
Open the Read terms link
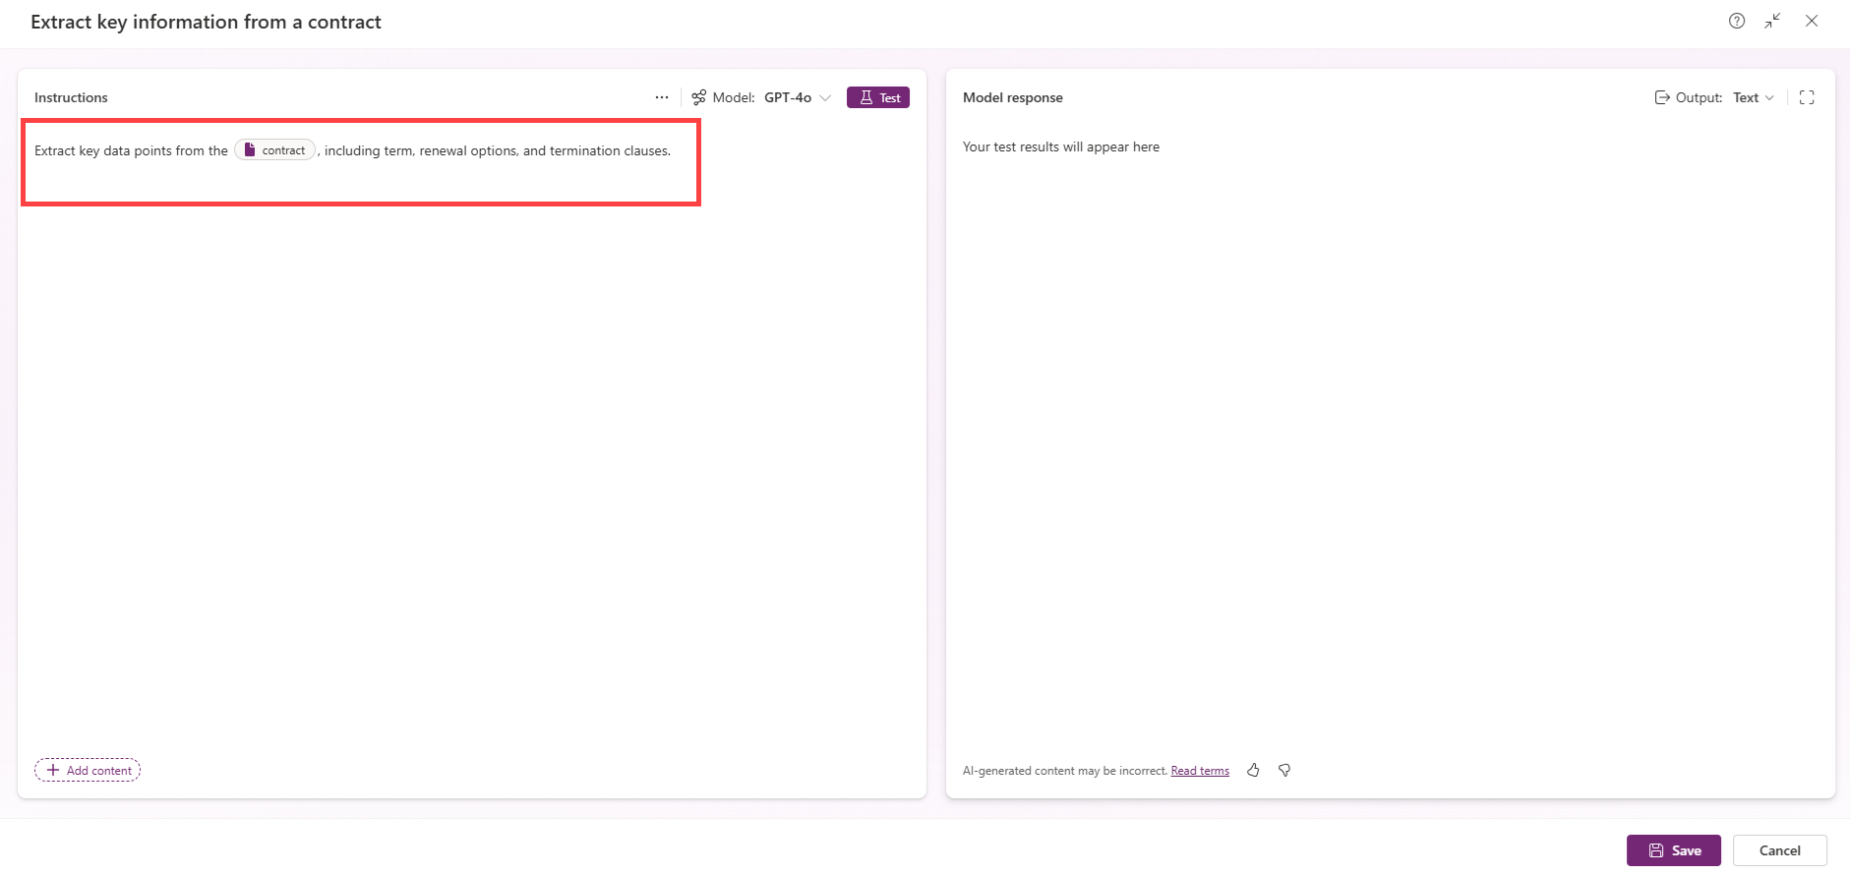[1200, 771]
